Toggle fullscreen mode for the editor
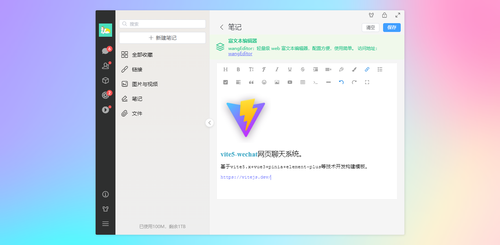 coord(367,82)
